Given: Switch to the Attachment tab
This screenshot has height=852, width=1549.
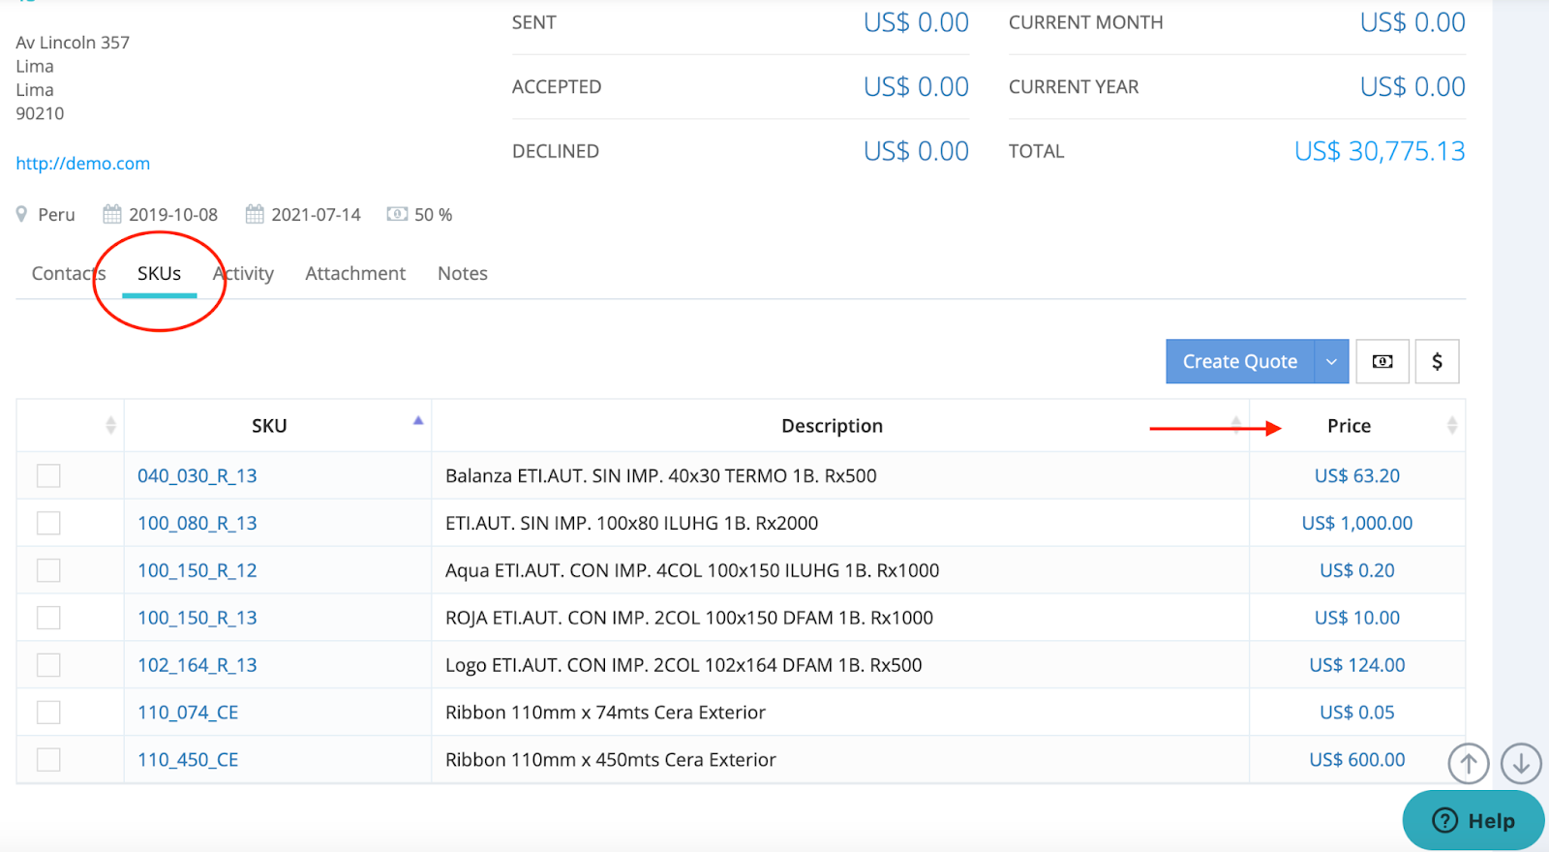Looking at the screenshot, I should [355, 274].
